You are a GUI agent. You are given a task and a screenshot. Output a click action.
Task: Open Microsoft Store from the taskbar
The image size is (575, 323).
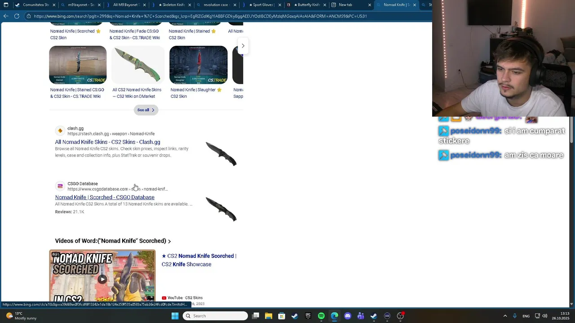pyautogui.click(x=281, y=316)
